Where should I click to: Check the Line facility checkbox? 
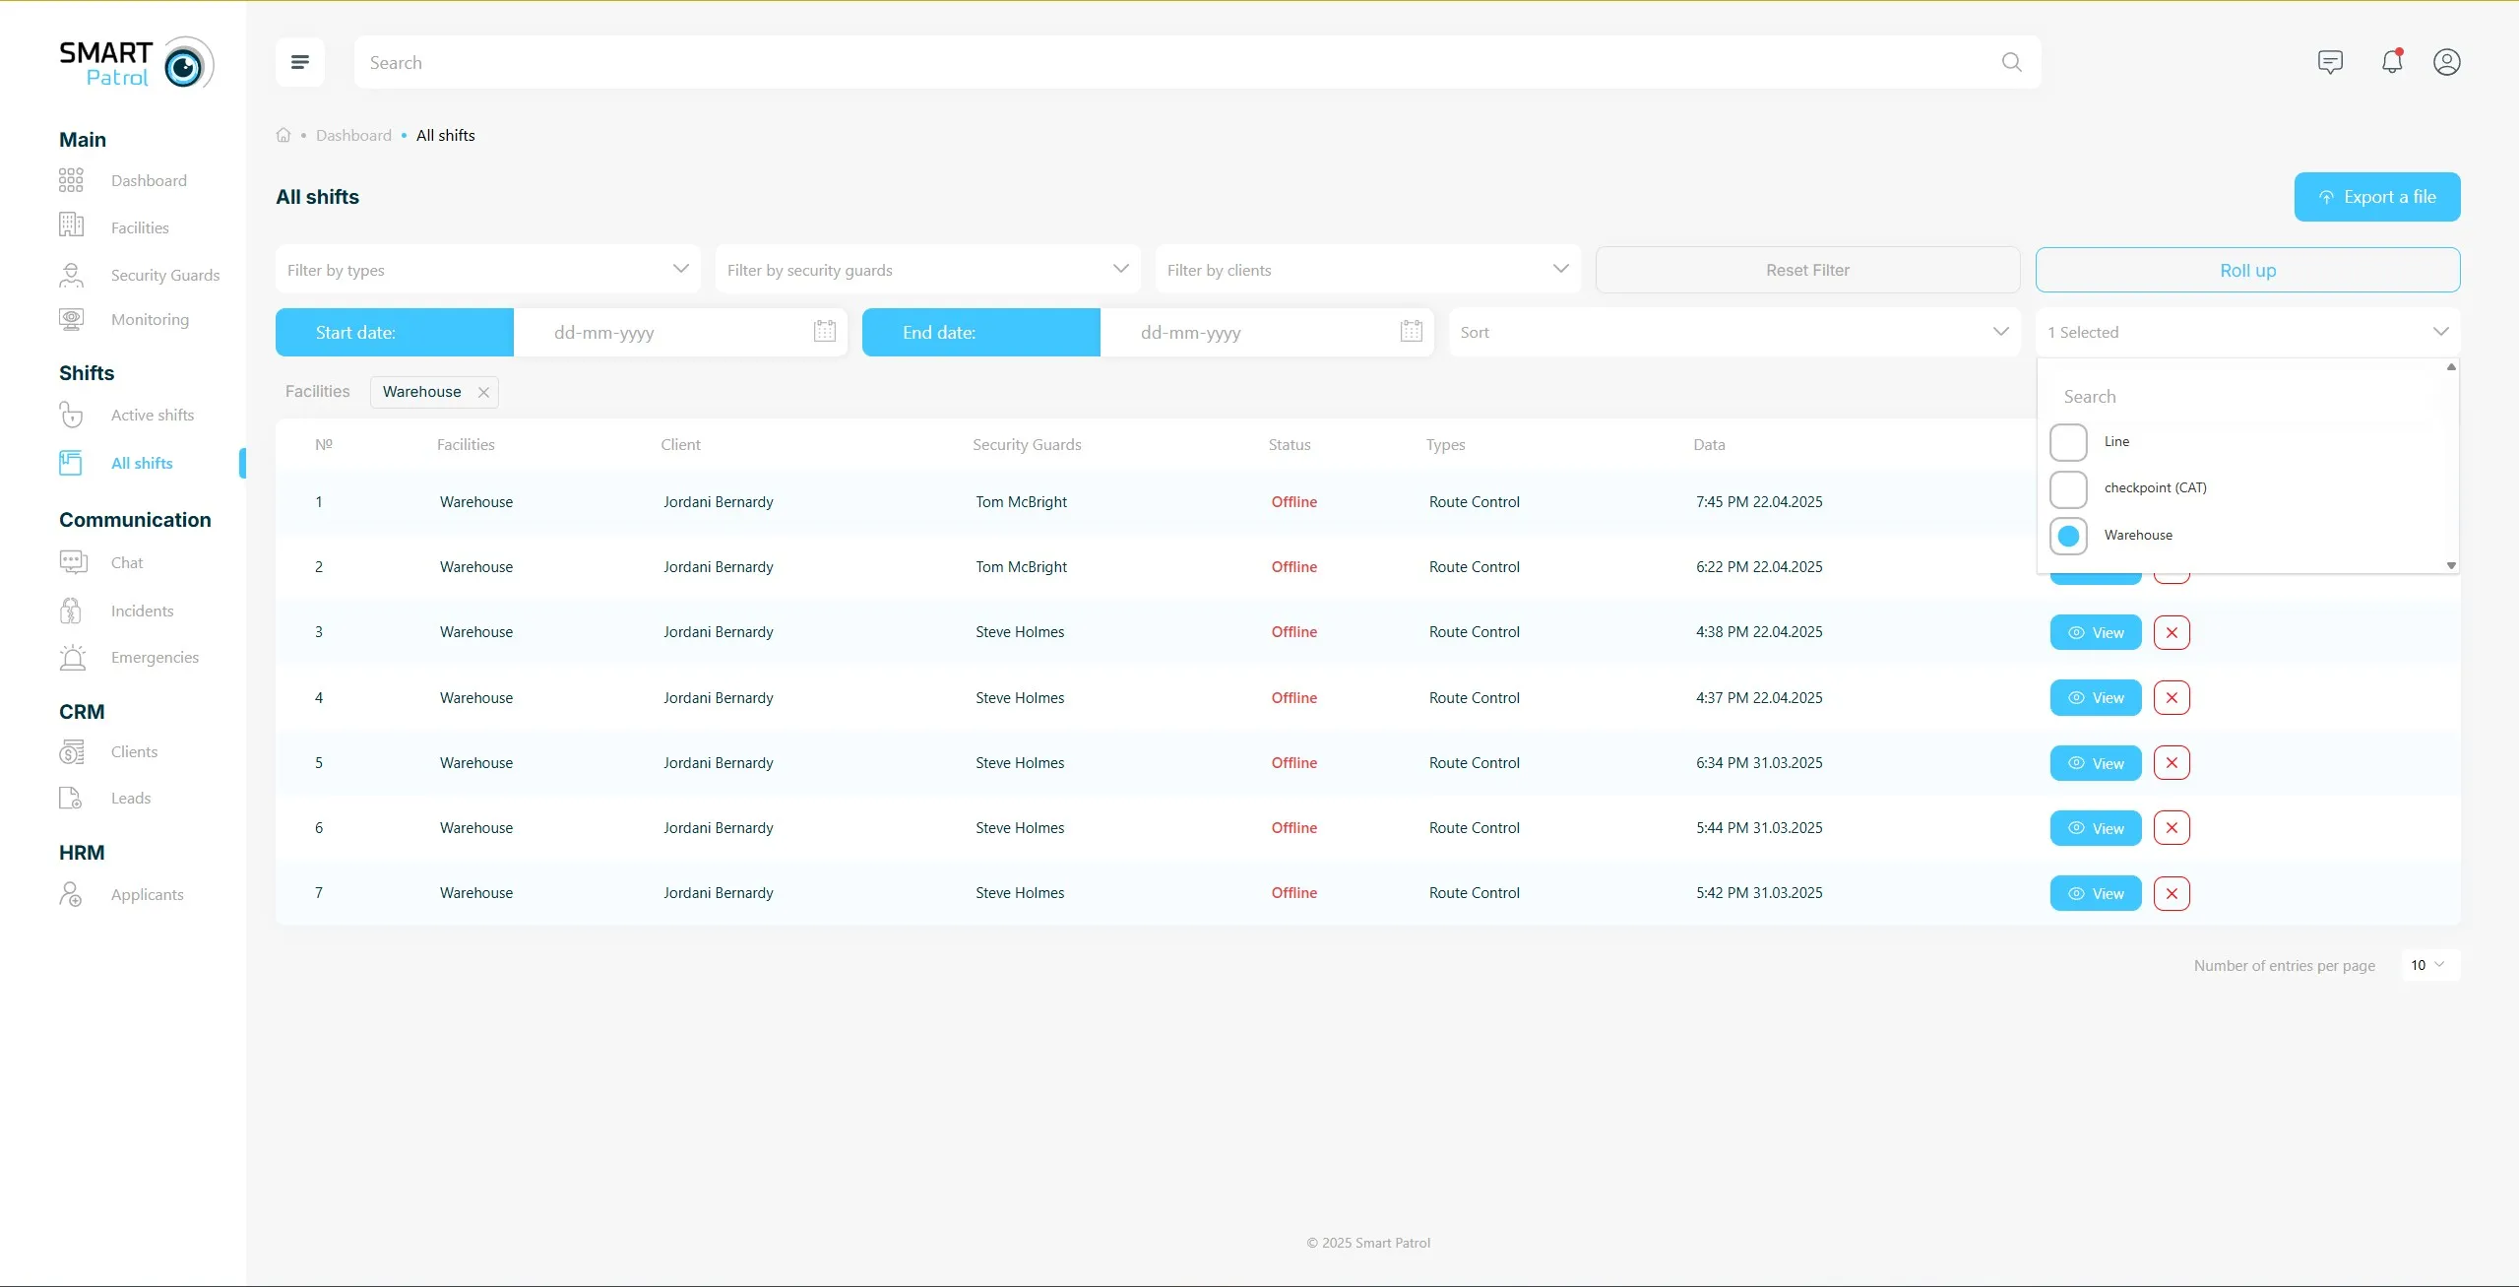click(x=2068, y=442)
